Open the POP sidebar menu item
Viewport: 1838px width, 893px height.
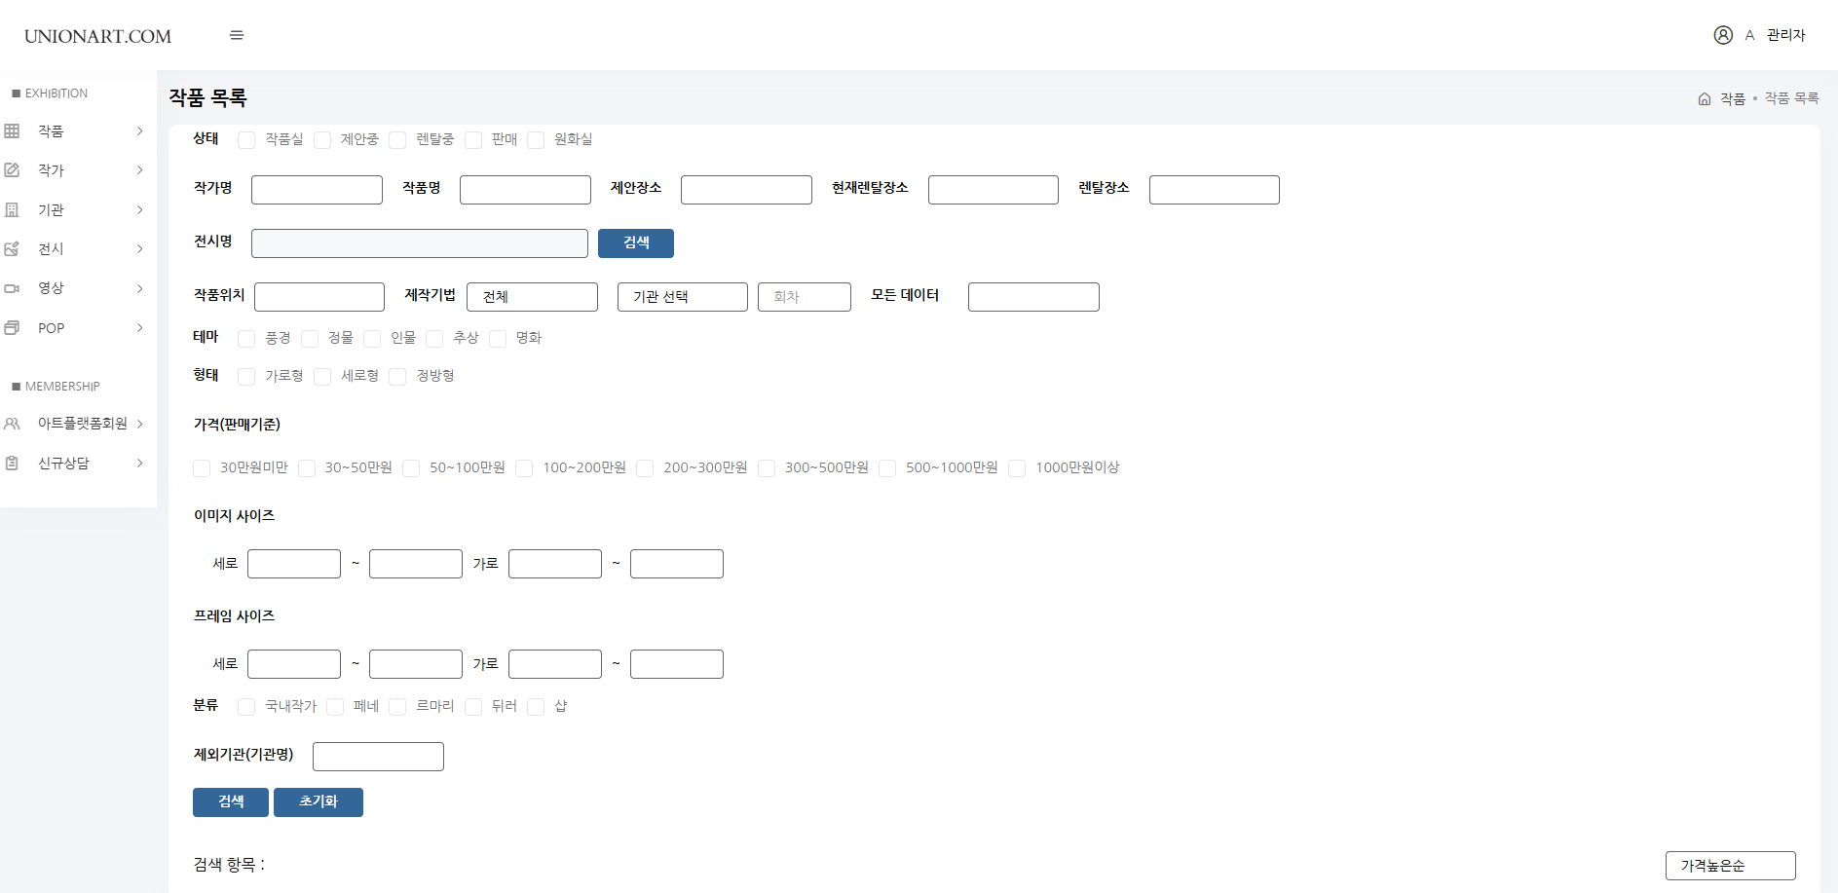point(51,328)
